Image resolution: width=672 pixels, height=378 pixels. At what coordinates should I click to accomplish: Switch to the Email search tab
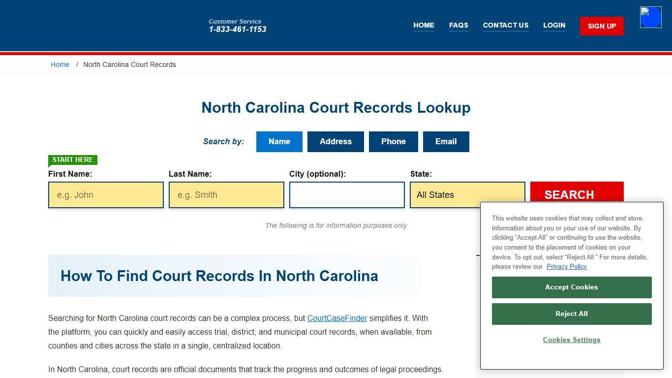click(446, 141)
